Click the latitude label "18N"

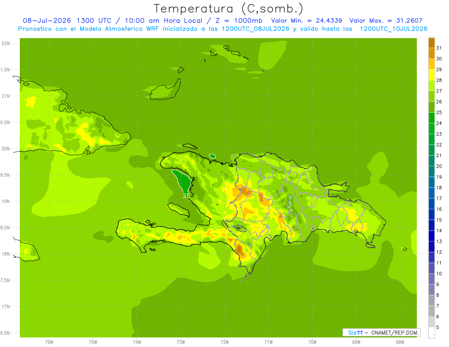tap(6, 254)
